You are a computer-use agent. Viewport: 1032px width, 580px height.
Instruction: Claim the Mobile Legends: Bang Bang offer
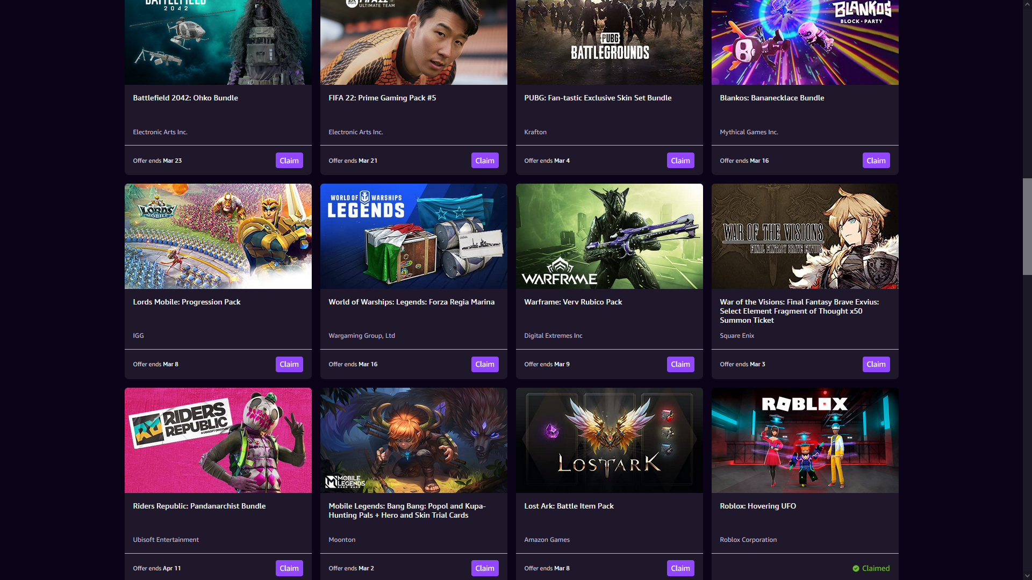click(x=485, y=568)
